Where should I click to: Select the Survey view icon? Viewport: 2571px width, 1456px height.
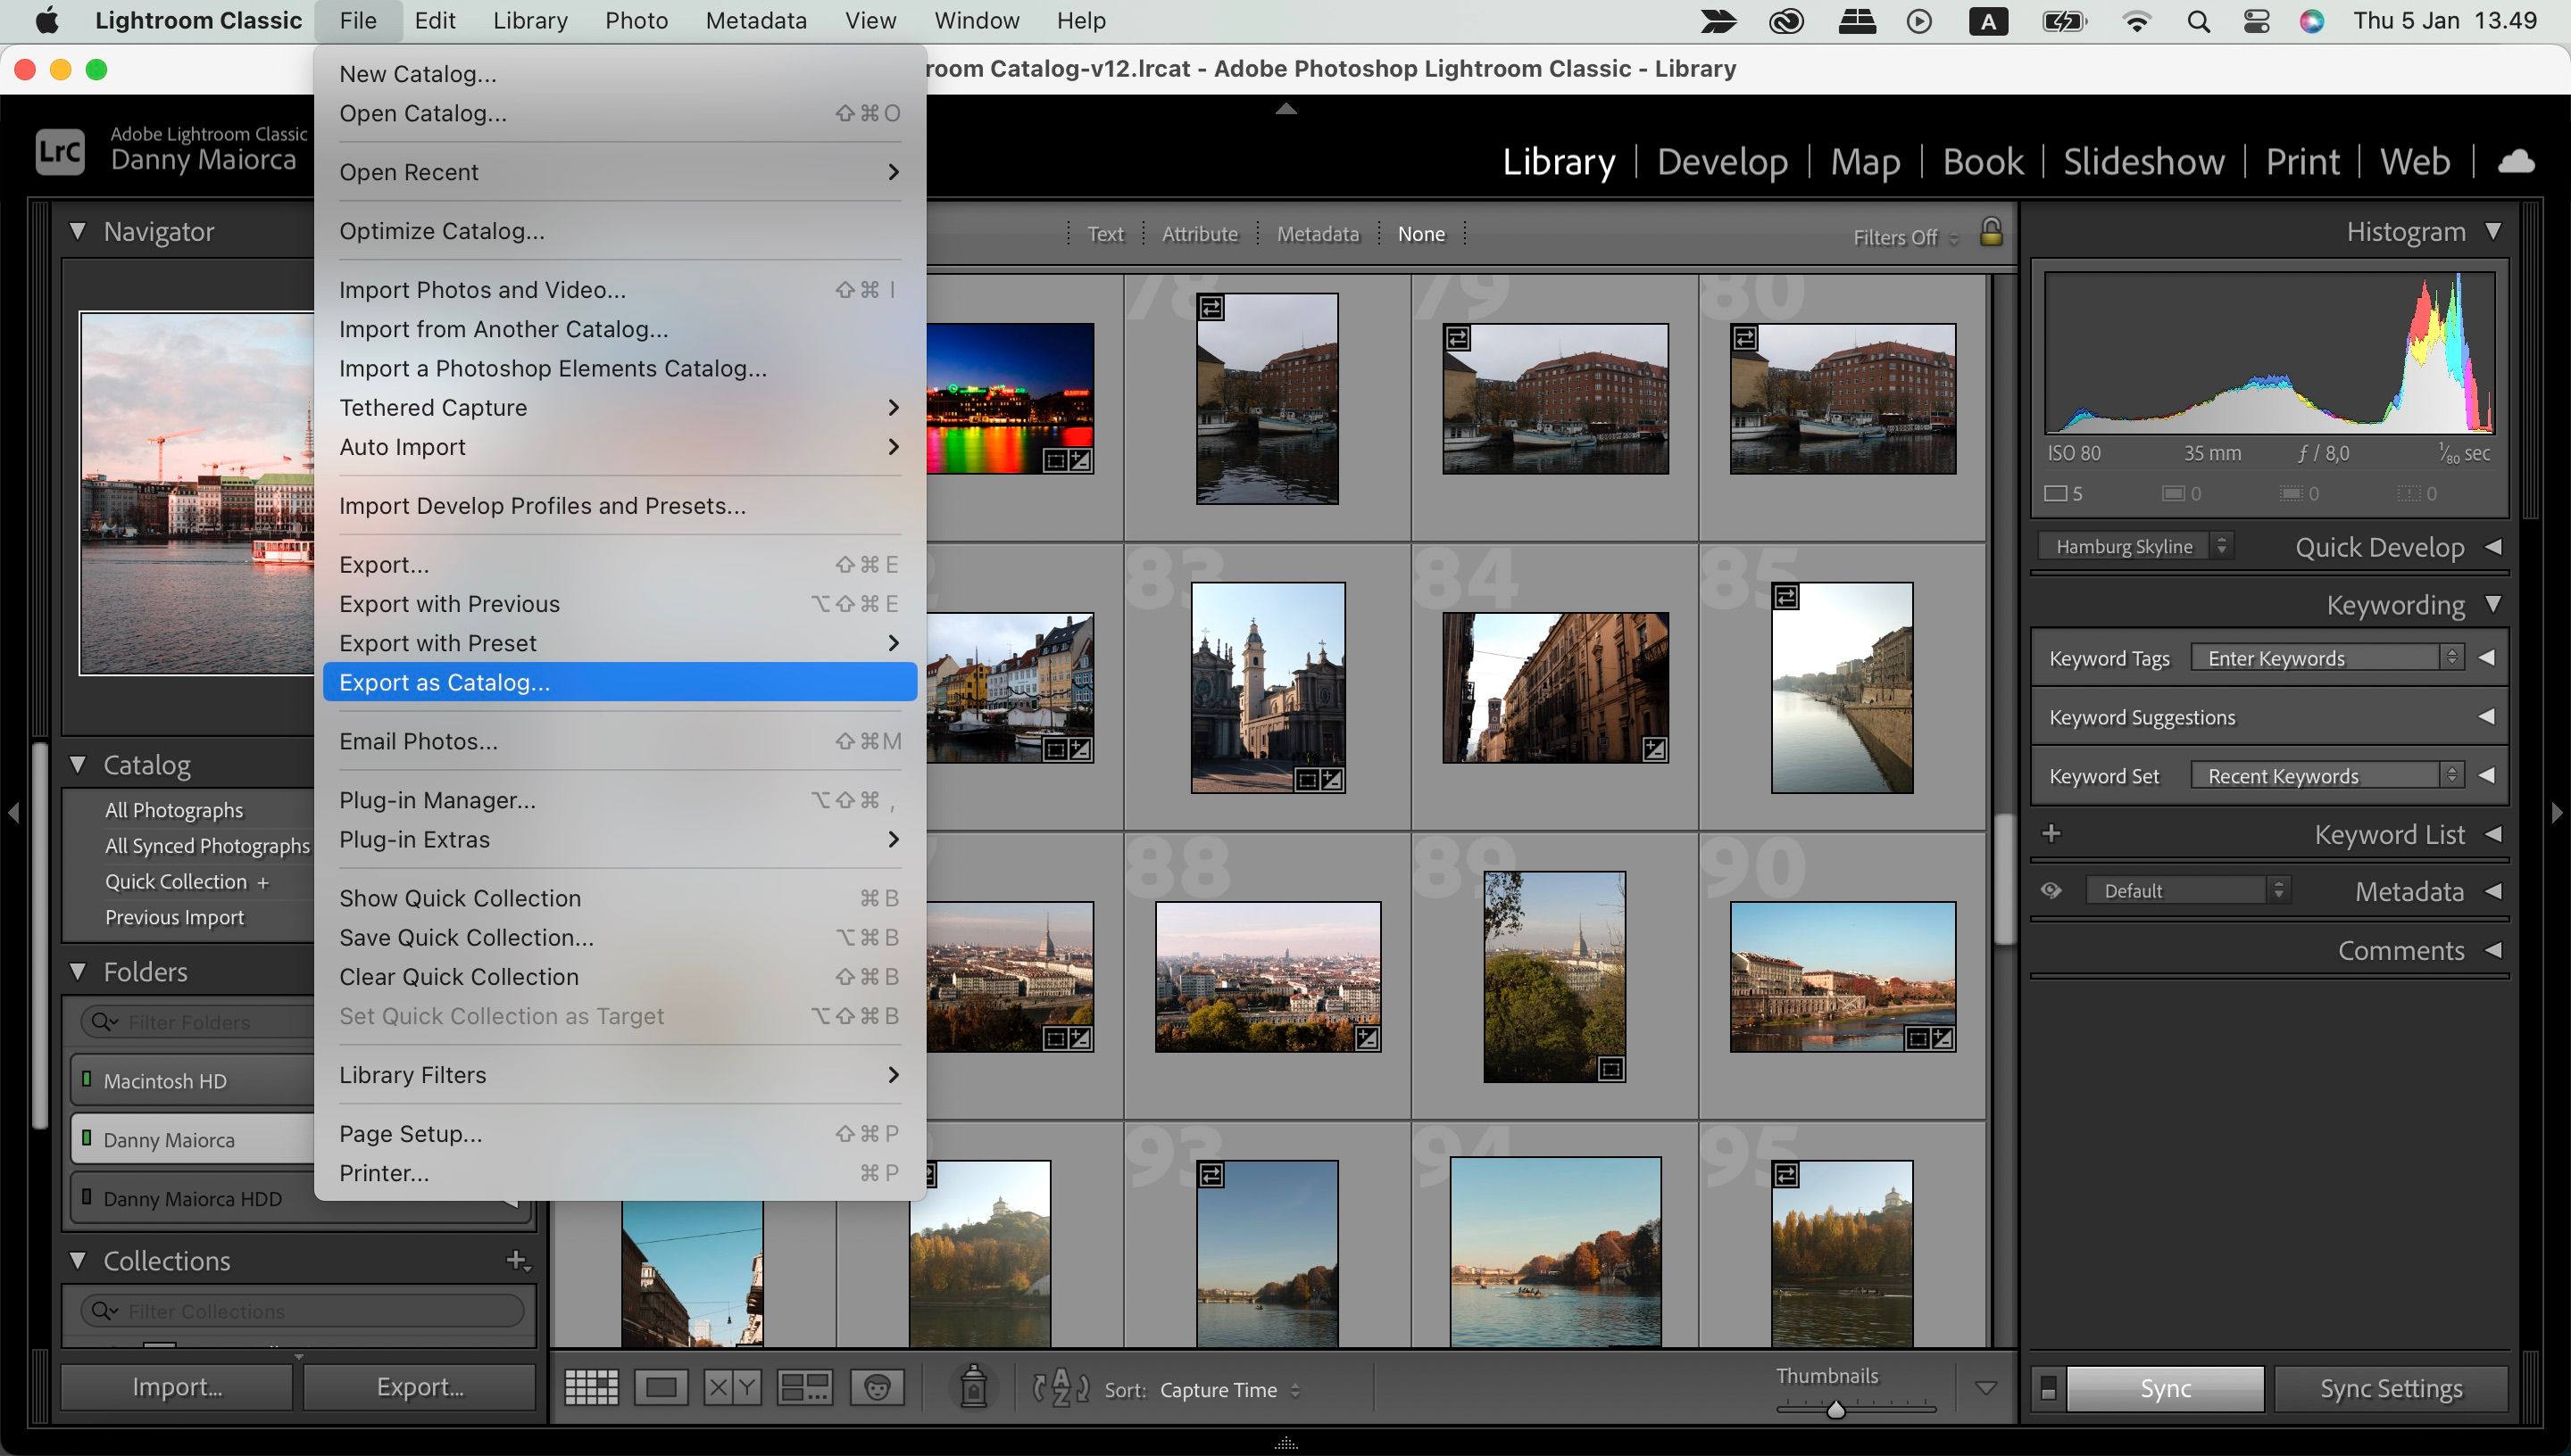pos(804,1386)
